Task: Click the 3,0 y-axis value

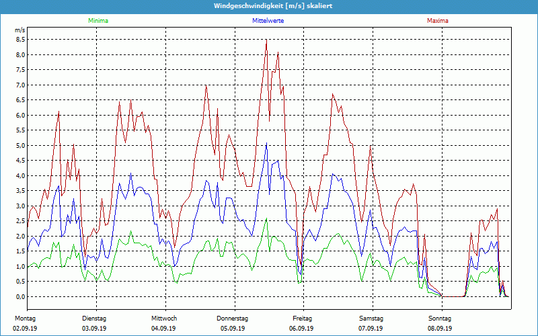Action: point(21,206)
